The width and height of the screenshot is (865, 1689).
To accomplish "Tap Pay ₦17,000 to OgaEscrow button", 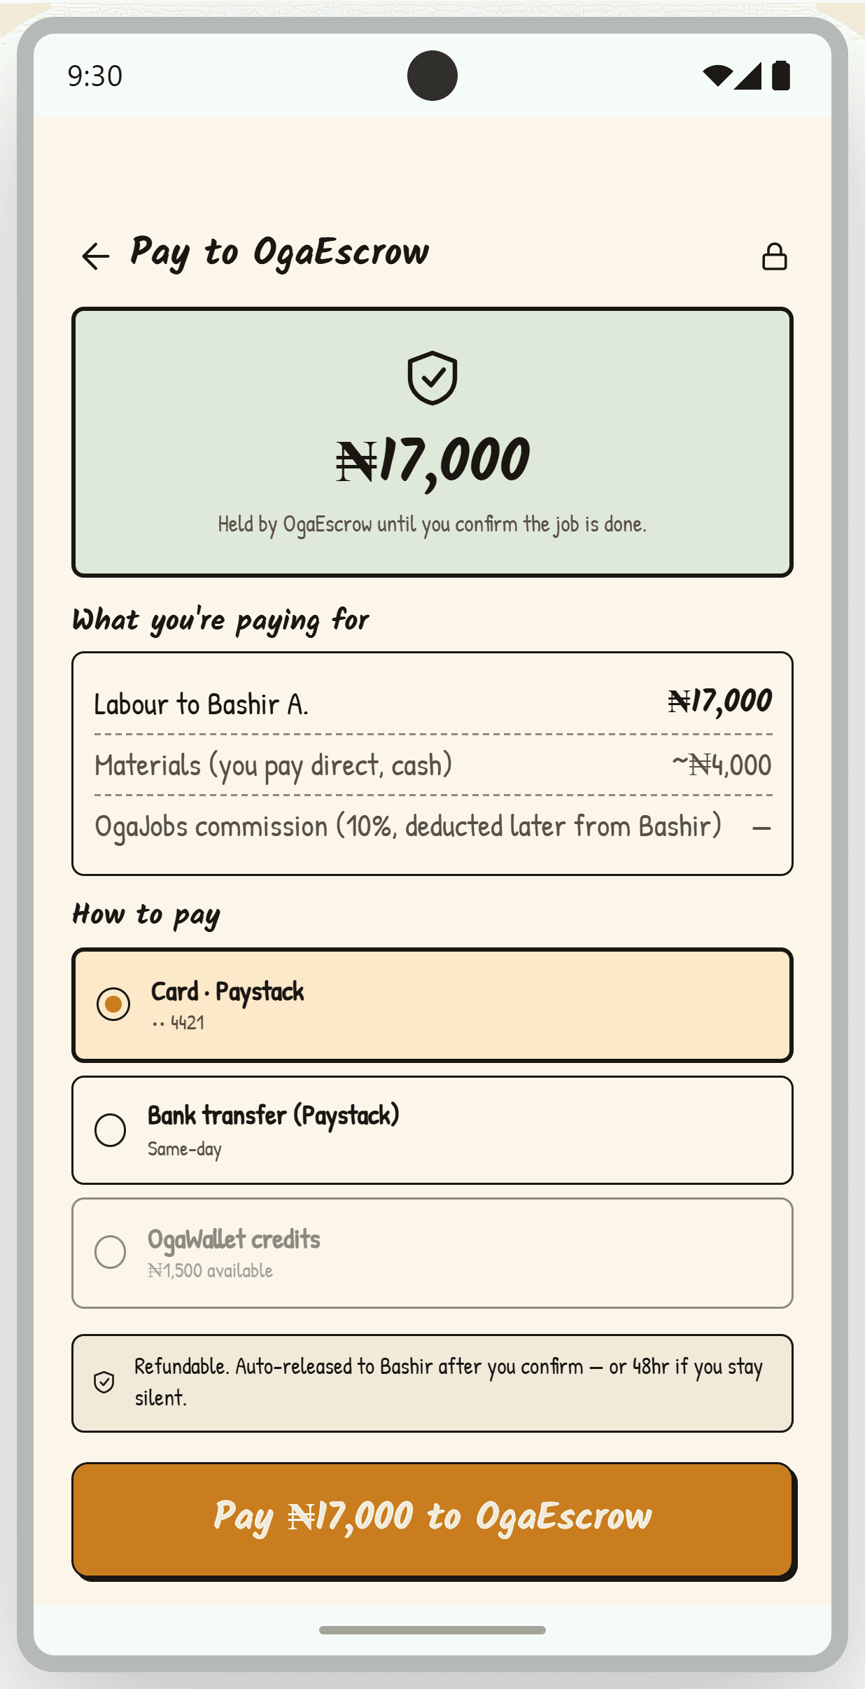I will 432,1520.
